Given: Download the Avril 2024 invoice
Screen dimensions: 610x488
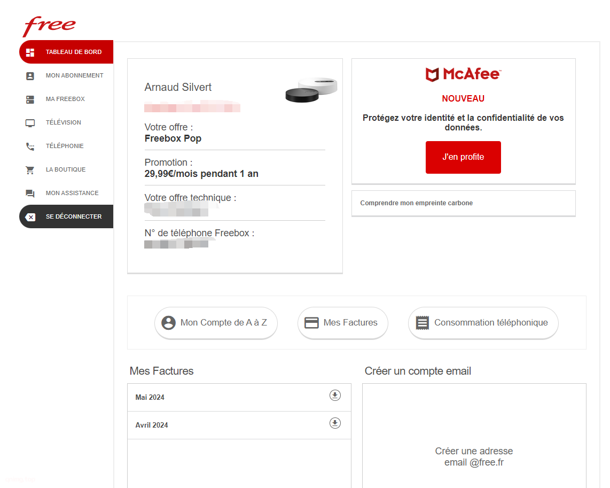Looking at the screenshot, I should (x=335, y=423).
